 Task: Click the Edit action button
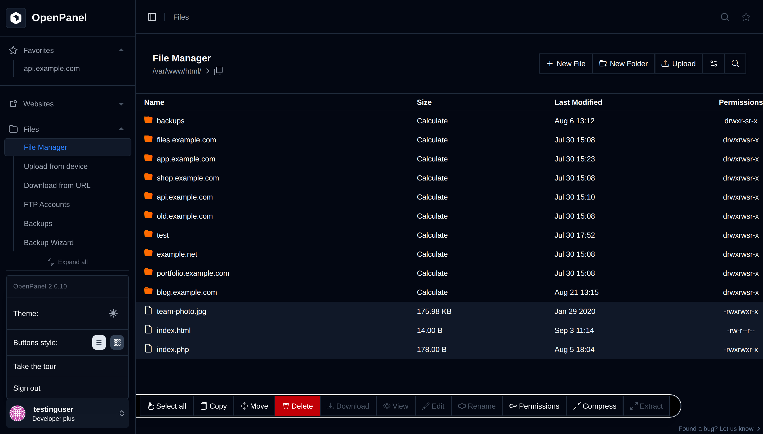pos(433,406)
